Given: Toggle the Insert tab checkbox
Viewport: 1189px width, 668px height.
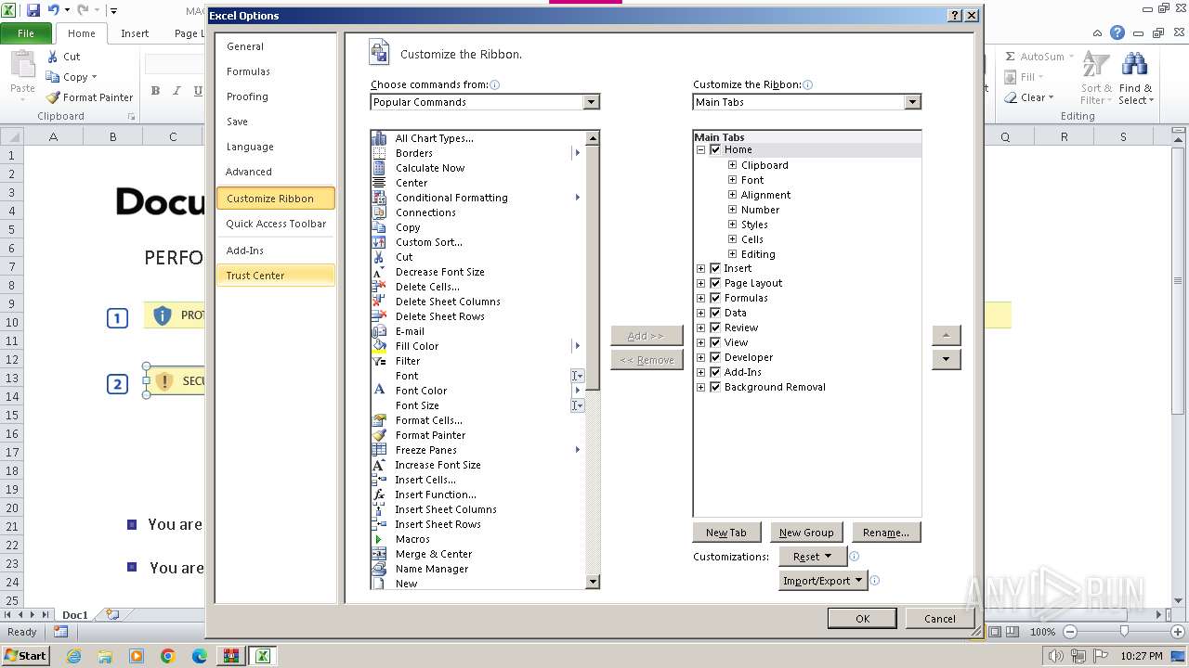Looking at the screenshot, I should pos(715,268).
